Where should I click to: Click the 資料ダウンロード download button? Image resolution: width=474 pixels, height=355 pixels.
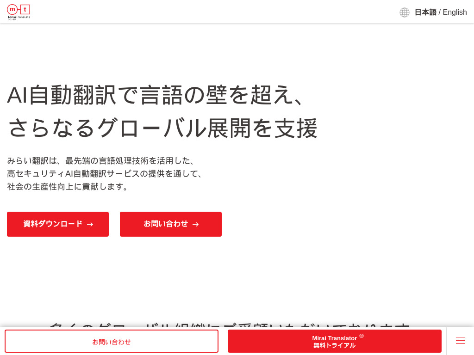(x=57, y=224)
